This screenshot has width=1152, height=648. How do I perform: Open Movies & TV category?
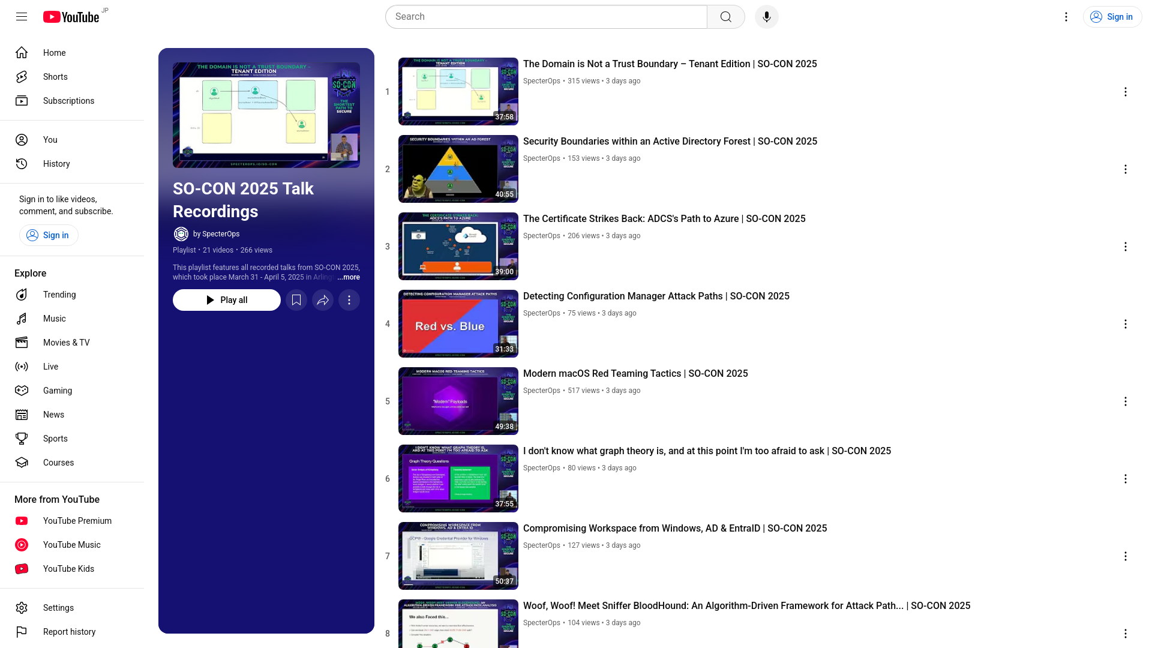pyautogui.click(x=72, y=343)
